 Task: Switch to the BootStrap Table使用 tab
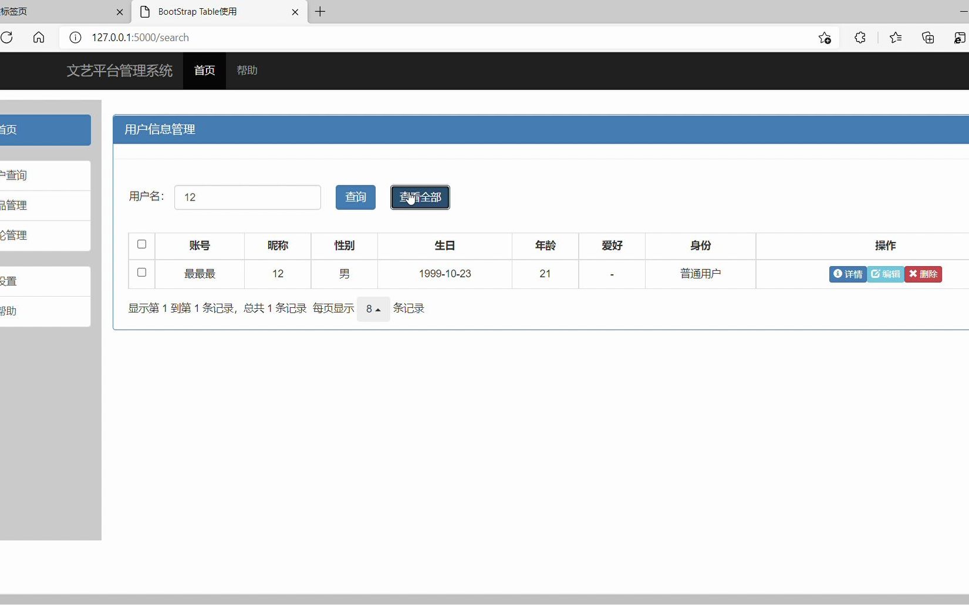pyautogui.click(x=220, y=12)
